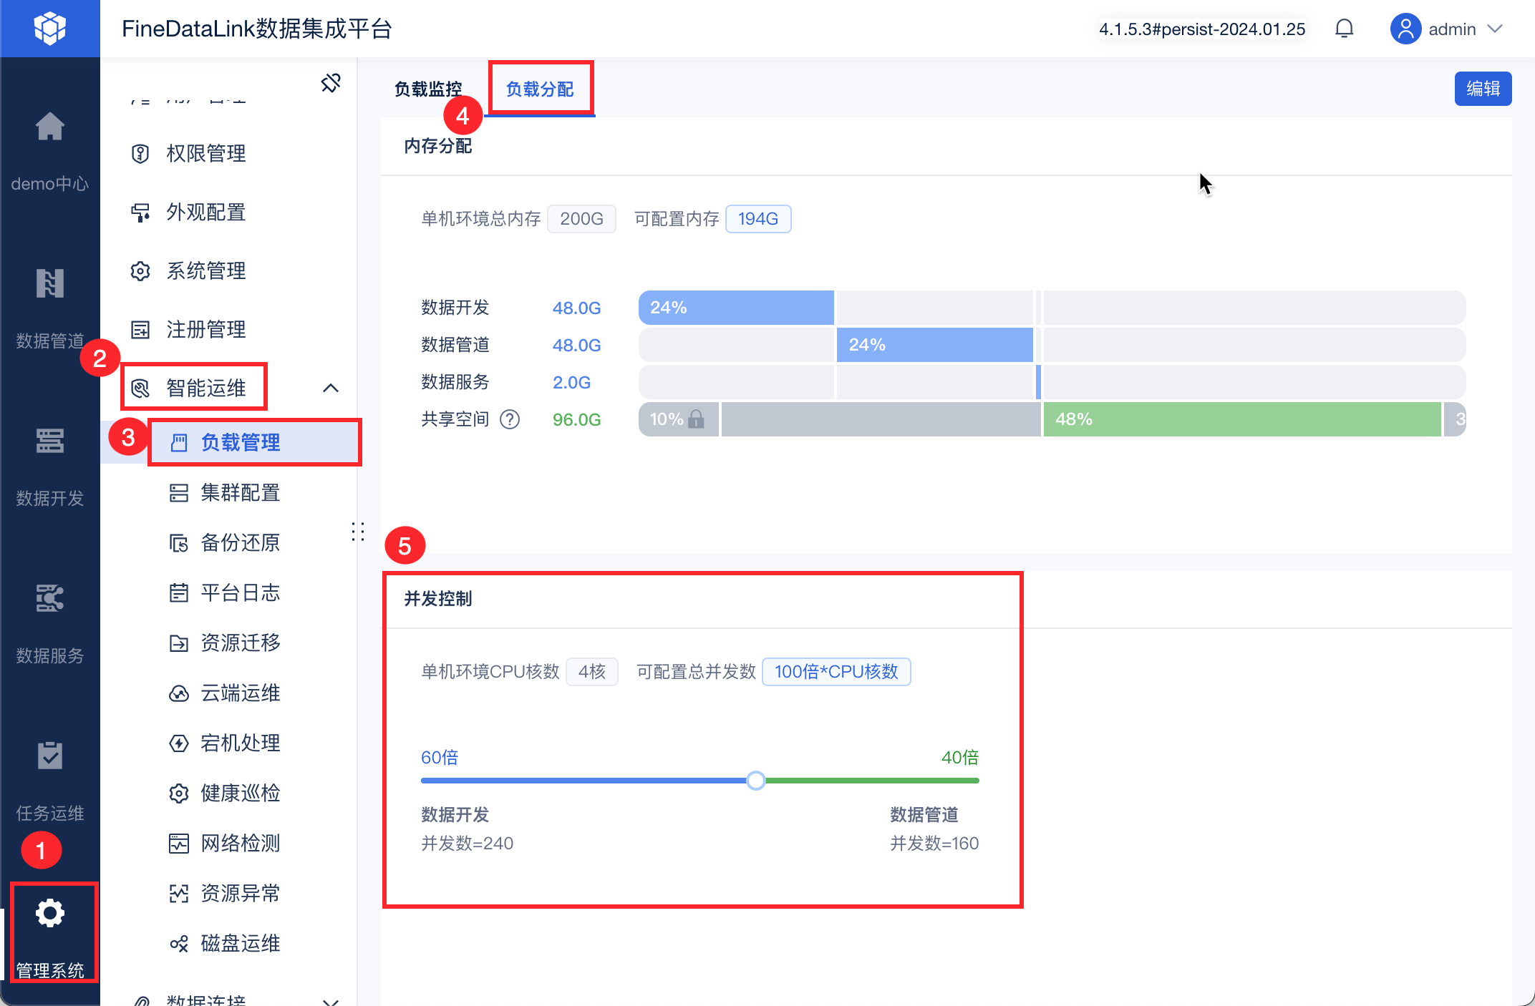Click the 系统管理 gear icon
1535x1006 pixels.
point(140,270)
